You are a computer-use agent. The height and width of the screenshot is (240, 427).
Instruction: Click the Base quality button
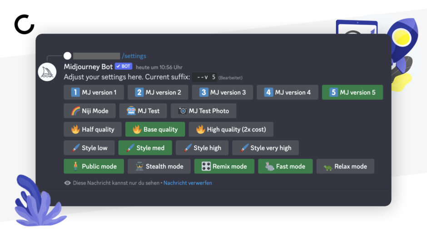155,129
